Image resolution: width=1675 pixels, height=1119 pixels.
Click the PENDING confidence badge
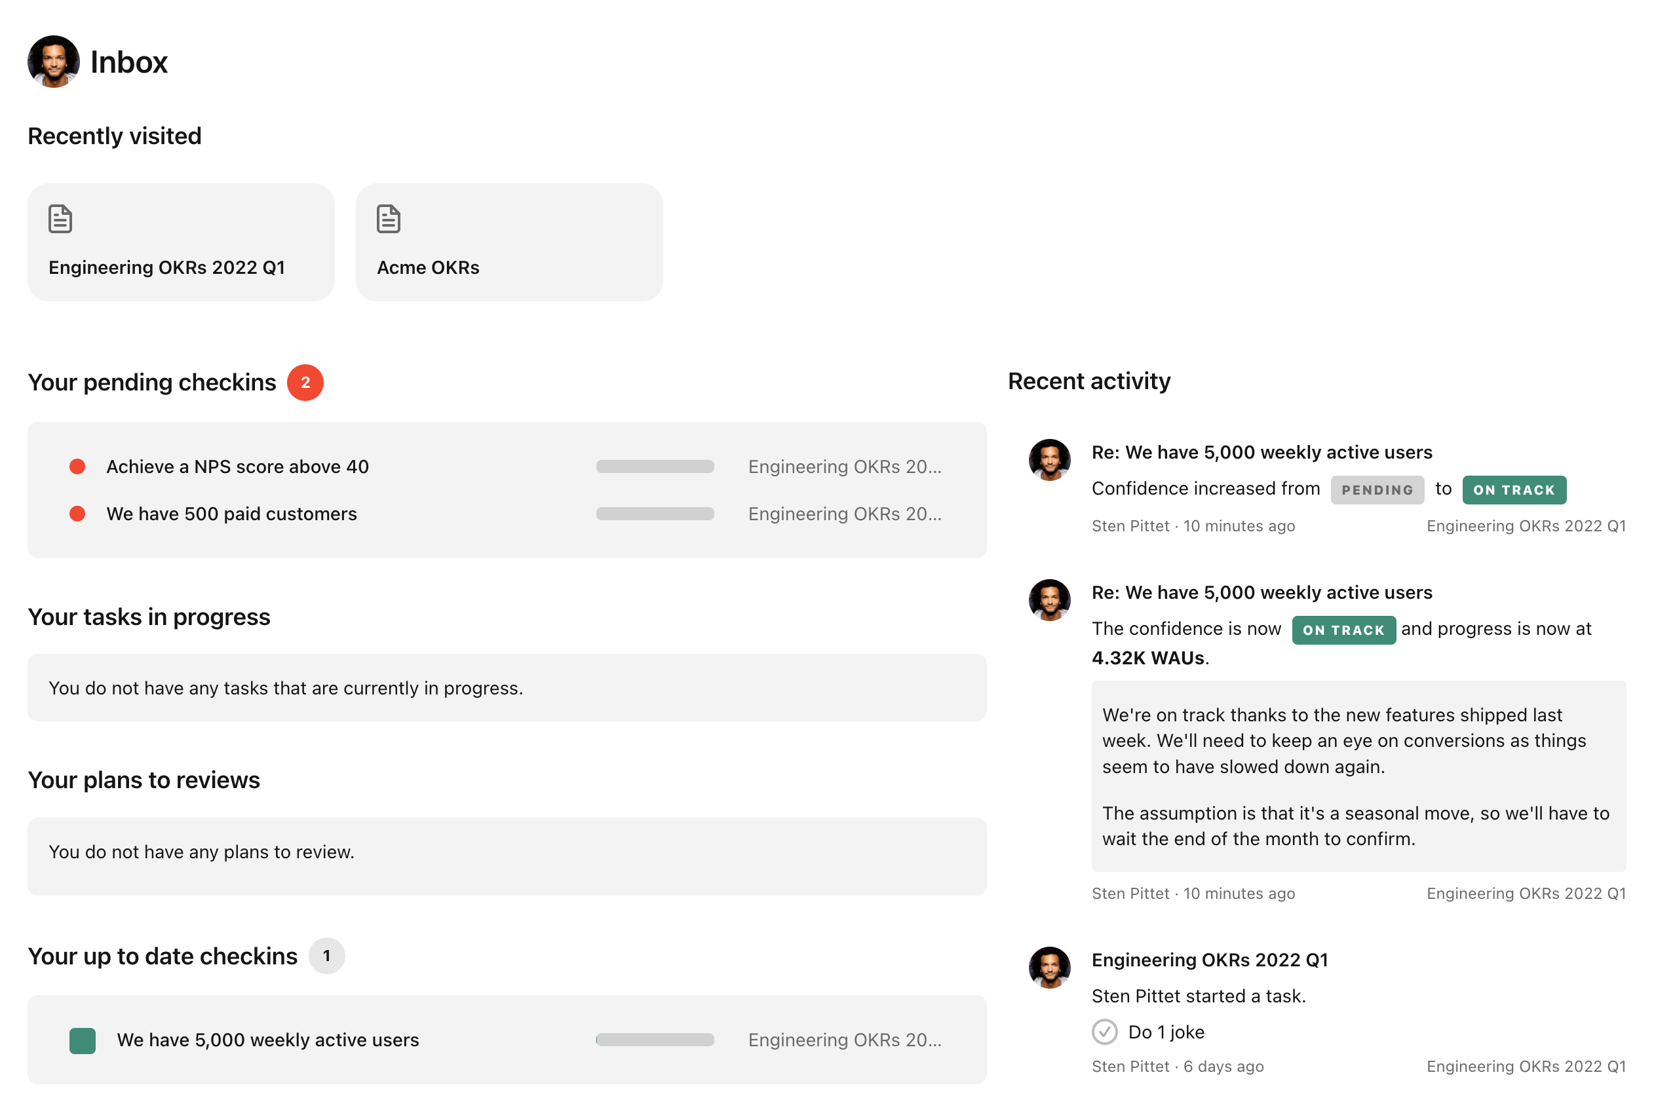tap(1377, 490)
